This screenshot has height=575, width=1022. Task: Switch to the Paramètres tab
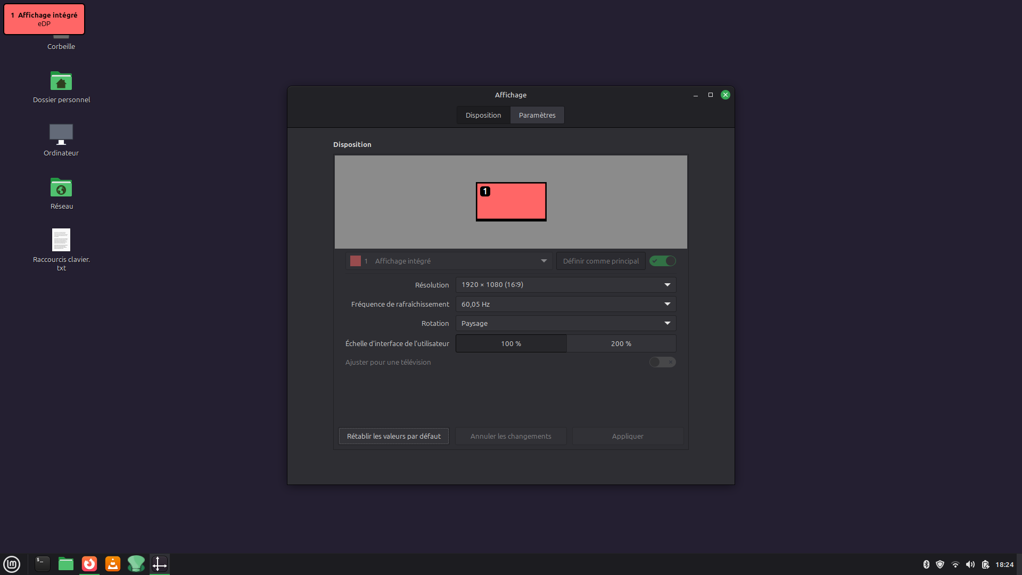click(537, 115)
